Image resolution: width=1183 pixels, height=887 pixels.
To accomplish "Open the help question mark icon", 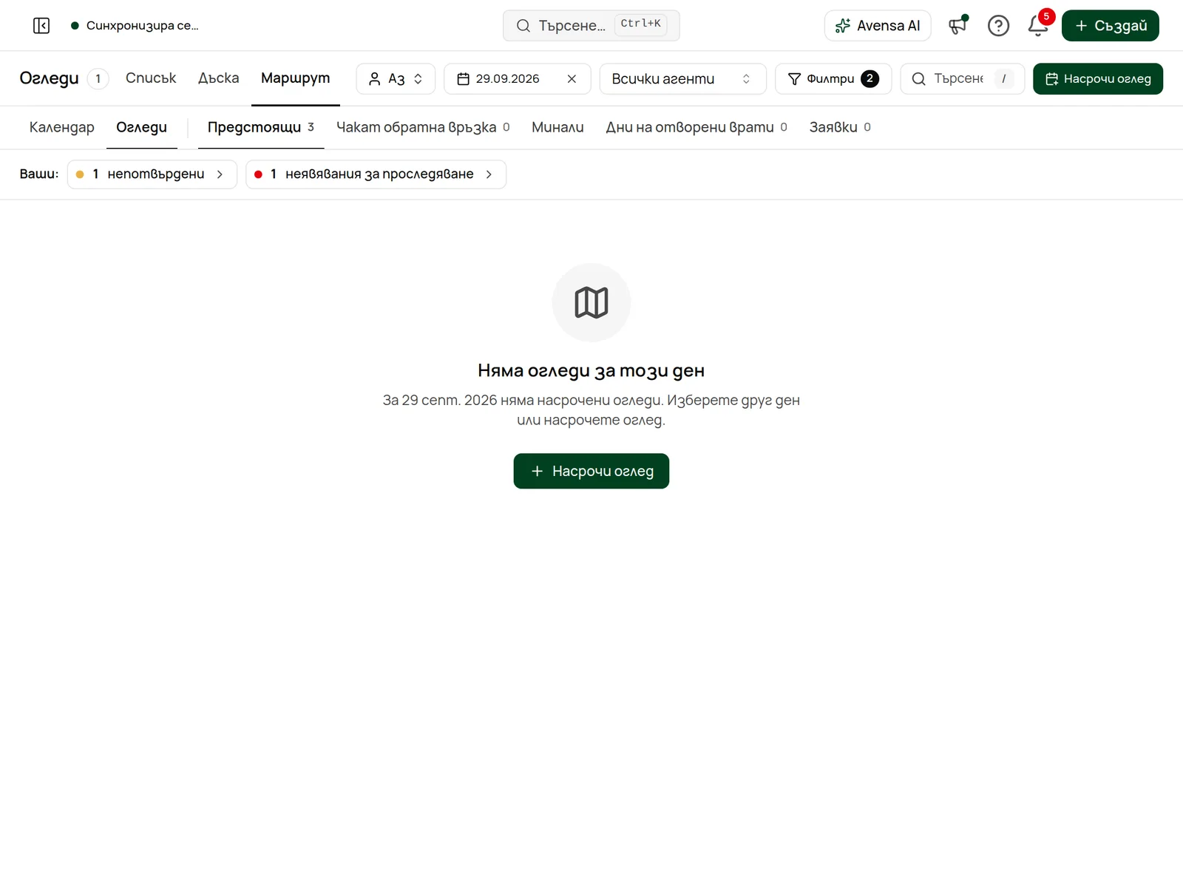I will point(998,26).
